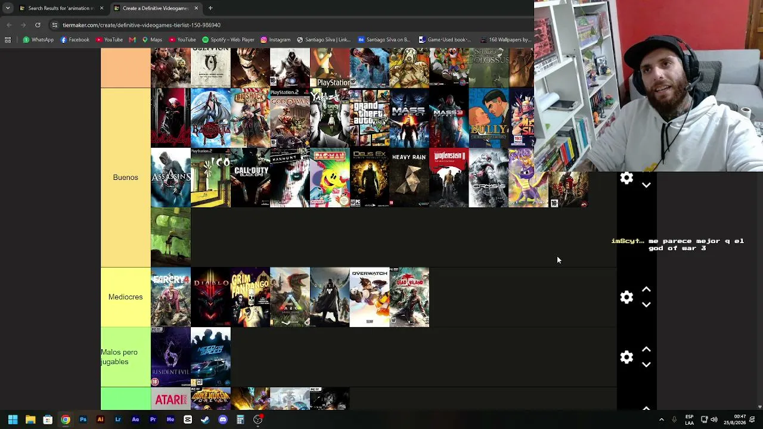
Task: Close the 'Create a Definitive Videogames' tab
Action: [196, 8]
